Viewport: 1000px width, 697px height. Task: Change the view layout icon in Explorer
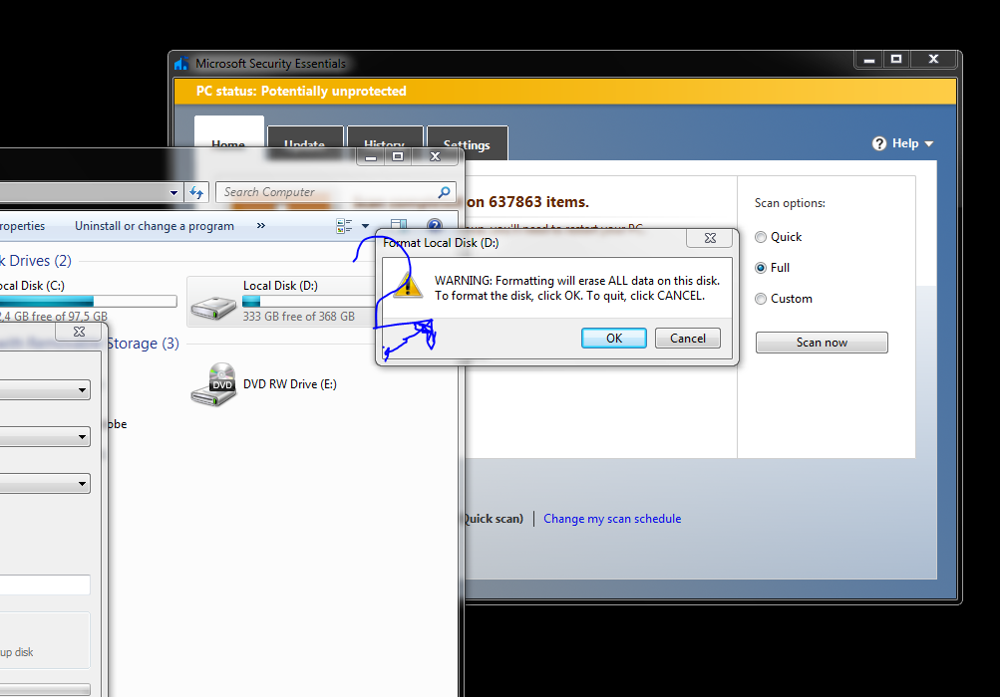pyautogui.click(x=344, y=226)
